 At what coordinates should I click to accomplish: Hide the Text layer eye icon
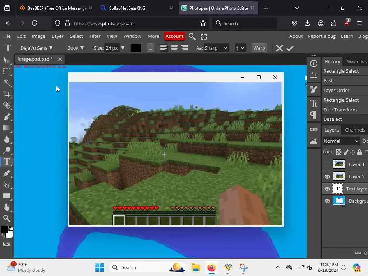coord(327,189)
